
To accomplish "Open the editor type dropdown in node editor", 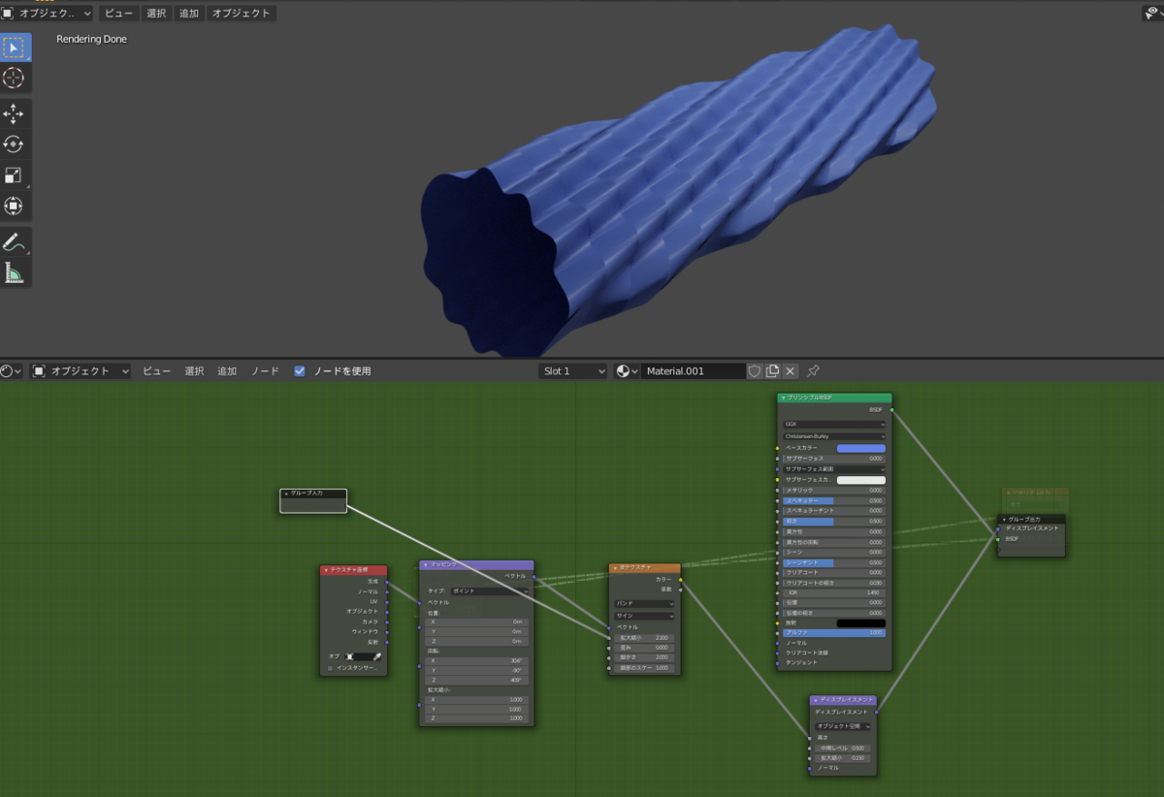I will pyautogui.click(x=13, y=371).
